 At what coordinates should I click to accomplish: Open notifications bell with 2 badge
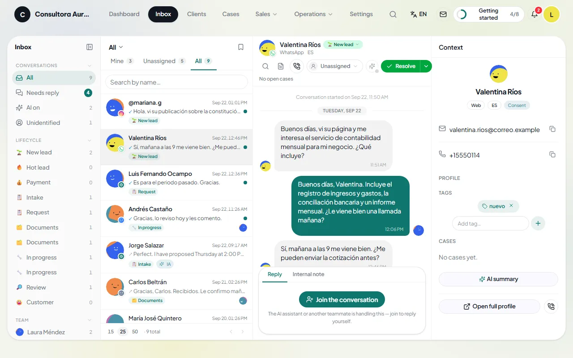pyautogui.click(x=535, y=14)
